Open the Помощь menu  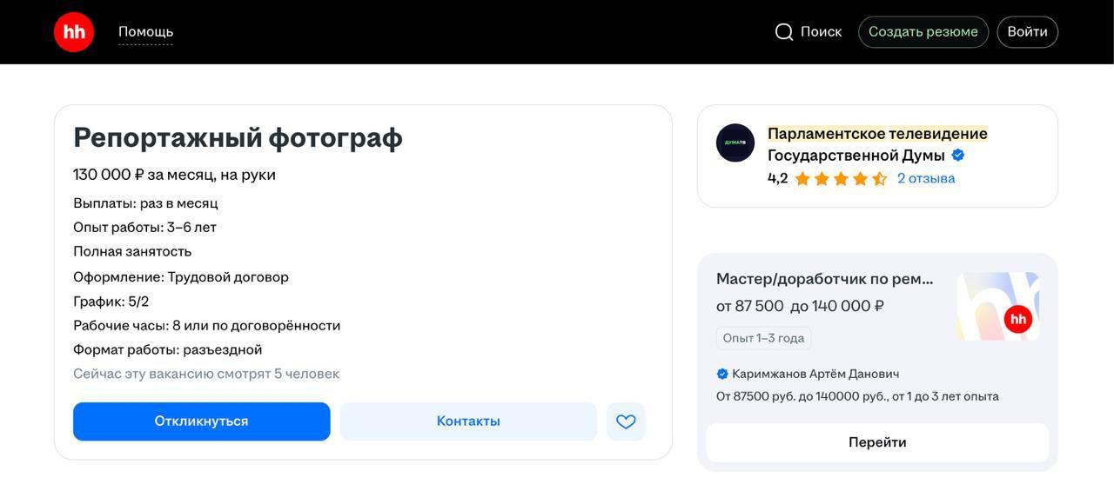point(145,32)
